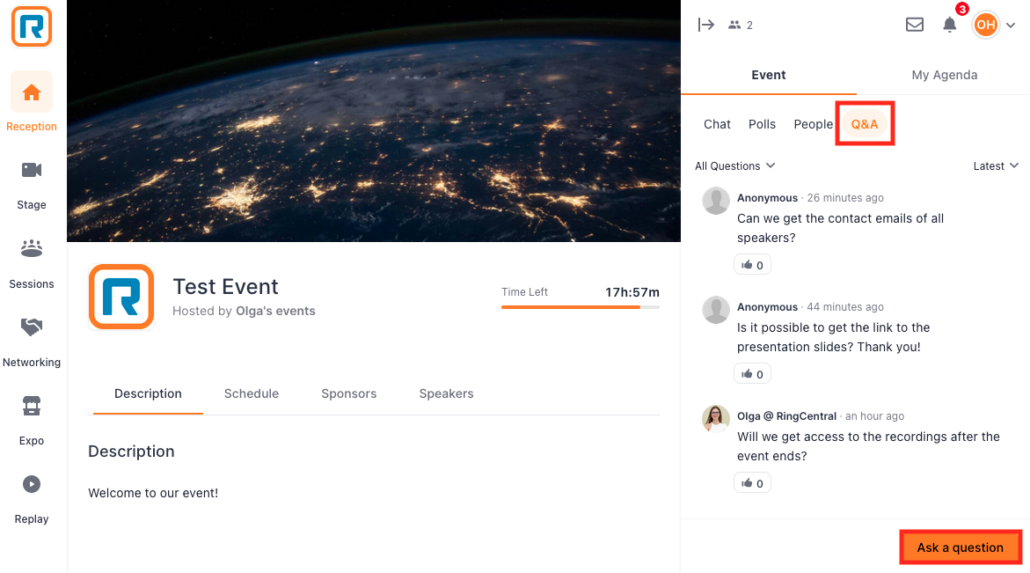Open Networking handshake icon
The height and width of the screenshot is (573, 1030).
[32, 327]
